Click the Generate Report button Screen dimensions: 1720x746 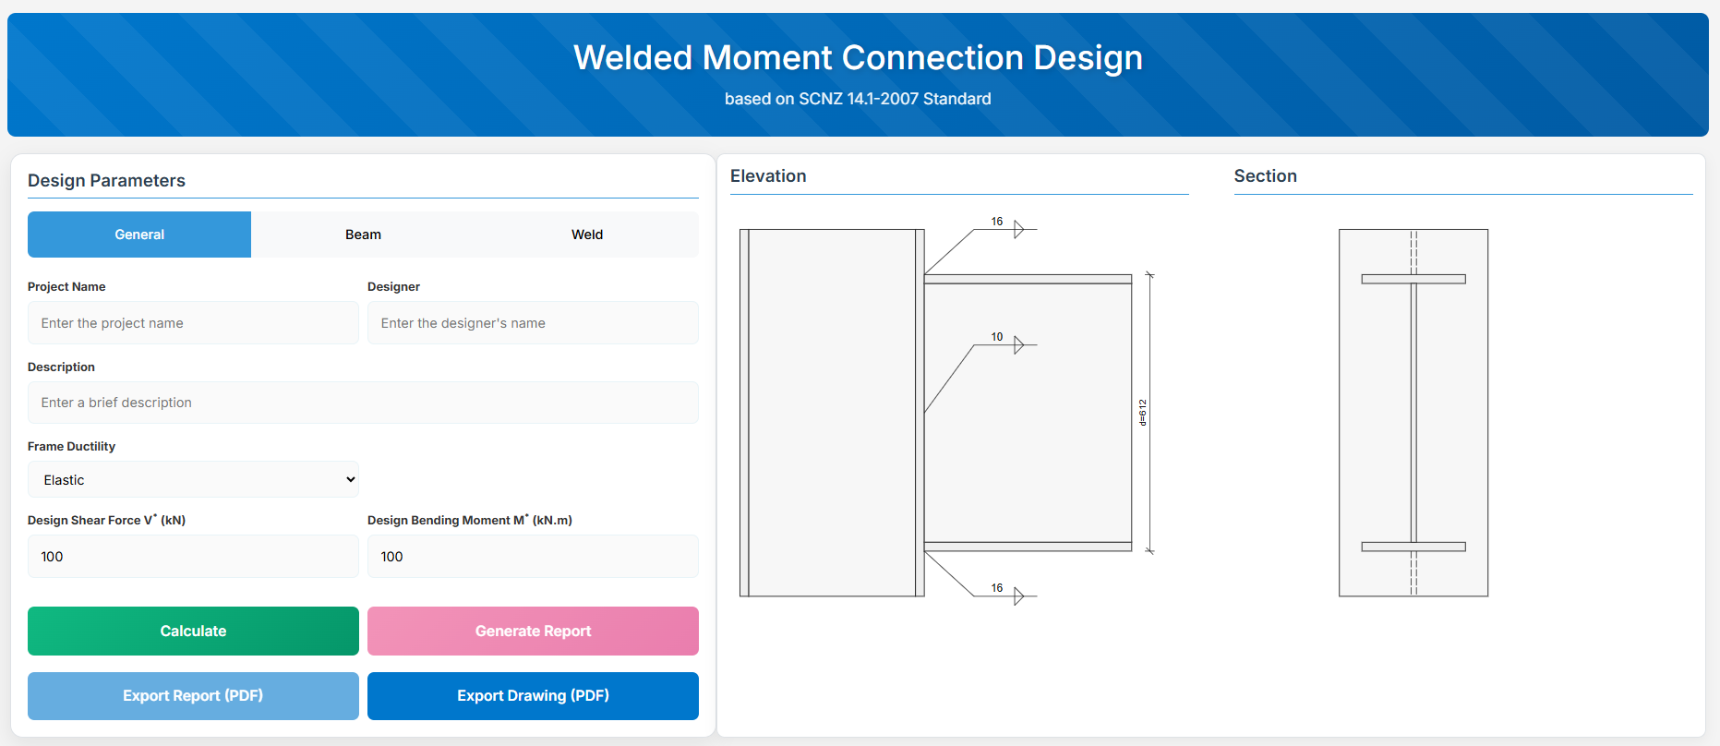tap(533, 632)
